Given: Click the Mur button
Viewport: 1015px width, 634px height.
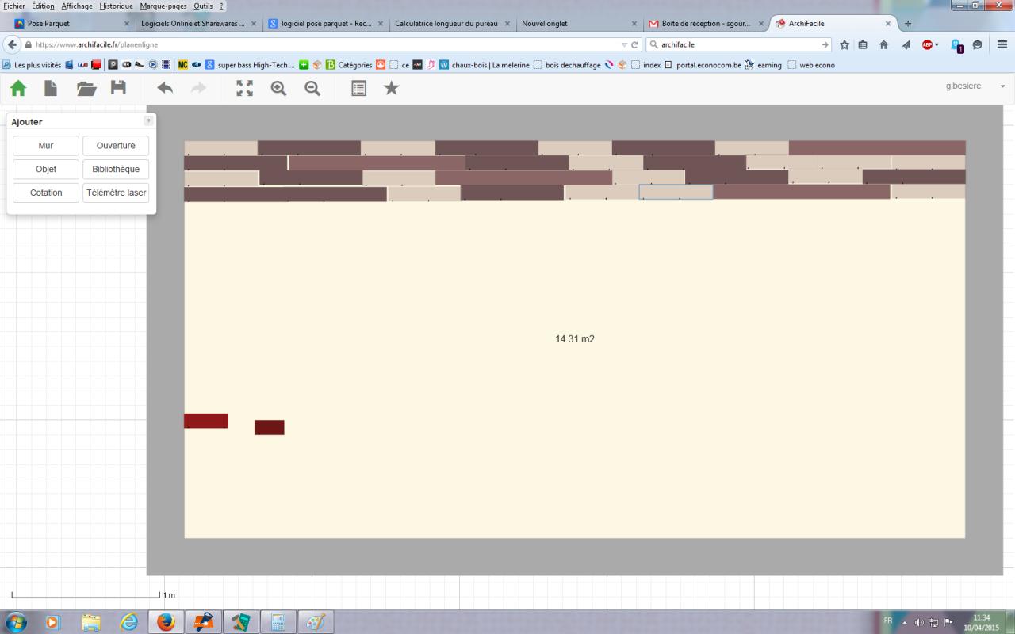Looking at the screenshot, I should click(x=46, y=146).
